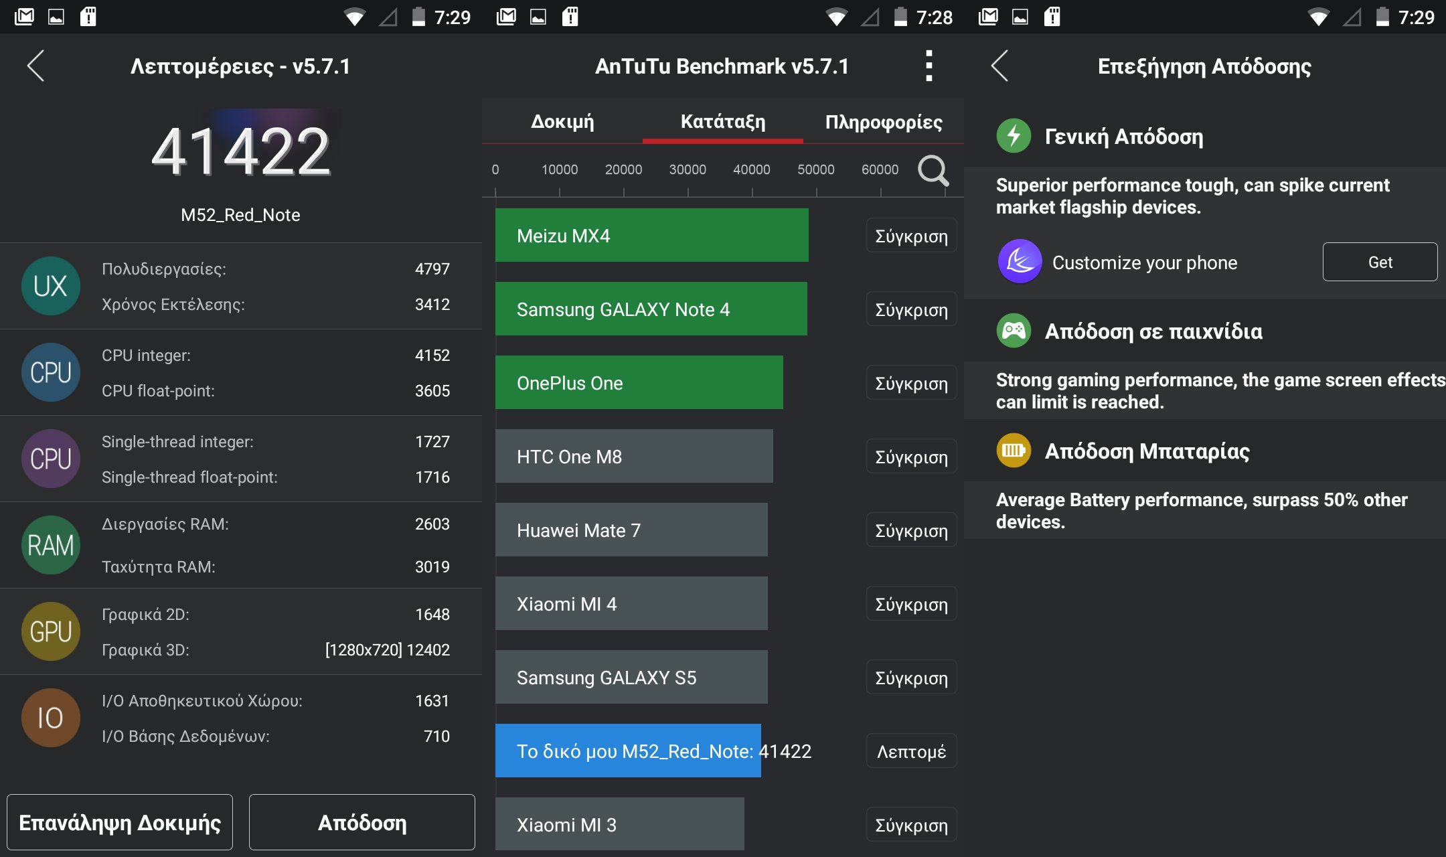Tap the I/O Αποθηκευτικού Χώρου row

pos(276,700)
